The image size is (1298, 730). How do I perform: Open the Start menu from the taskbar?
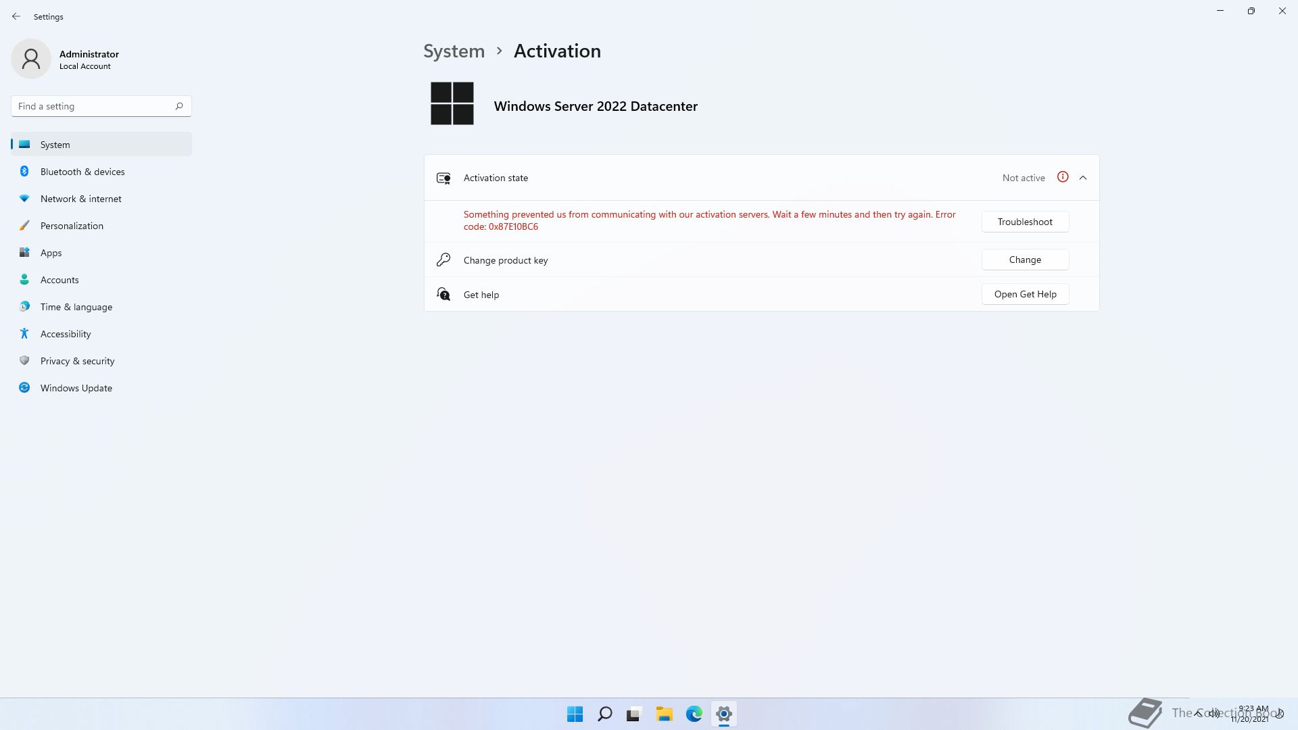[x=575, y=714]
